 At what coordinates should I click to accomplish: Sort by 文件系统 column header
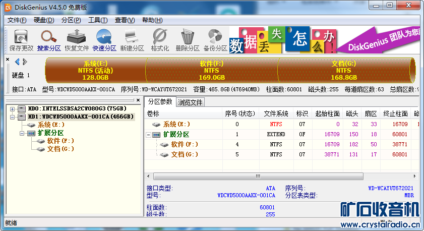pyautogui.click(x=276, y=113)
